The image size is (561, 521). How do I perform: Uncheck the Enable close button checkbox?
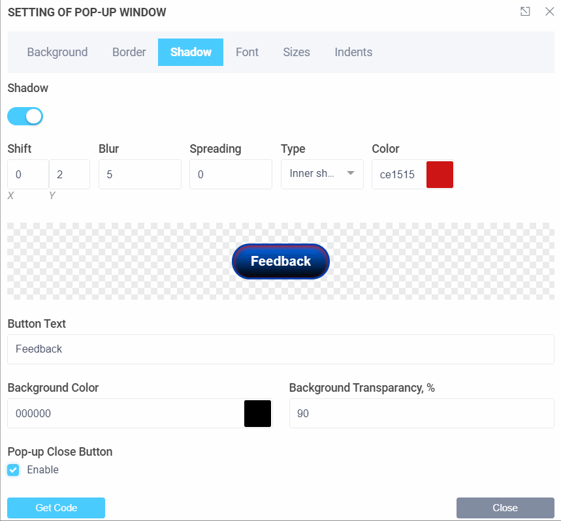[13, 470]
